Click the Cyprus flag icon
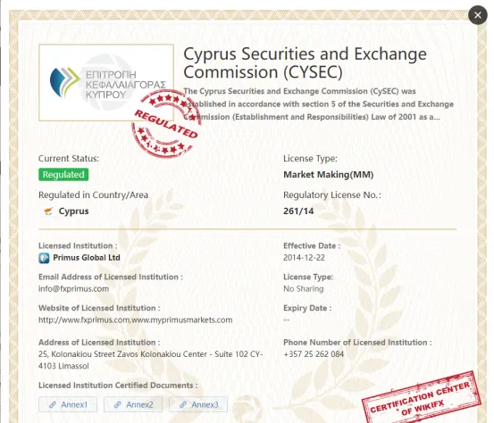 [48, 211]
